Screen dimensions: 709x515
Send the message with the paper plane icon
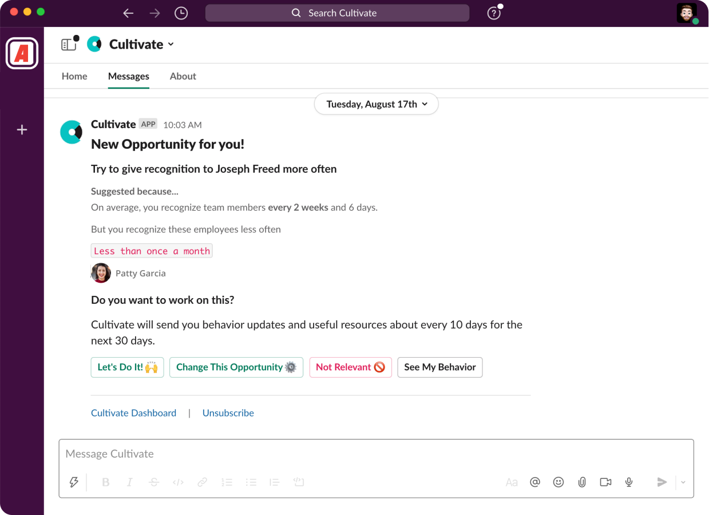click(662, 482)
